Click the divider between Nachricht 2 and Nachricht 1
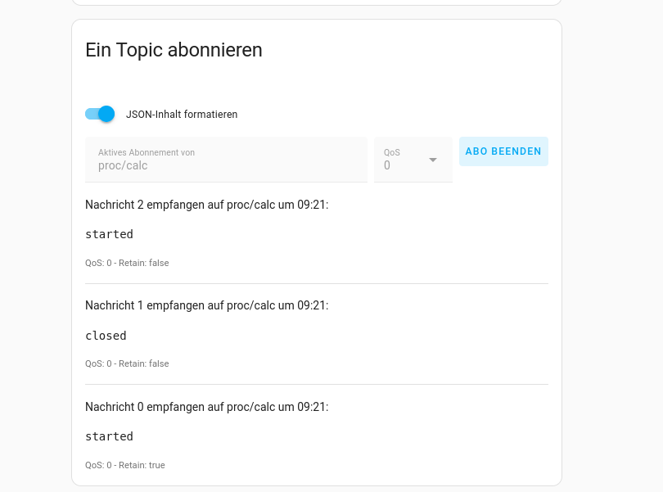The image size is (663, 492). [316, 283]
